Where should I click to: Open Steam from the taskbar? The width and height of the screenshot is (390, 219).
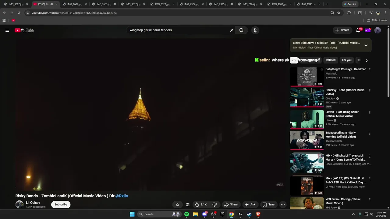249,214
